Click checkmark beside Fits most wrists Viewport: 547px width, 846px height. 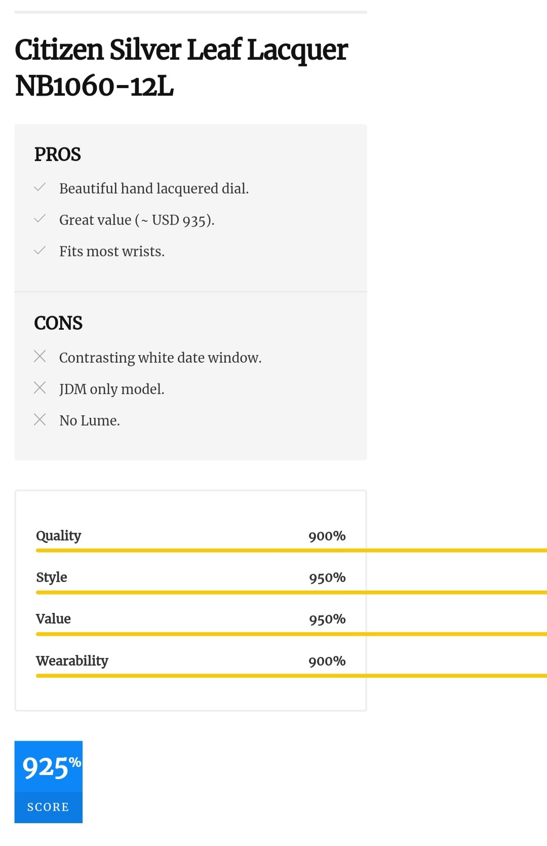pyautogui.click(x=40, y=250)
